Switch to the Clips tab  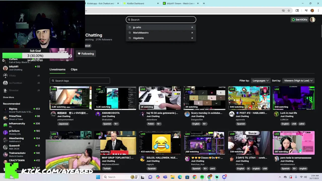[x=74, y=69]
